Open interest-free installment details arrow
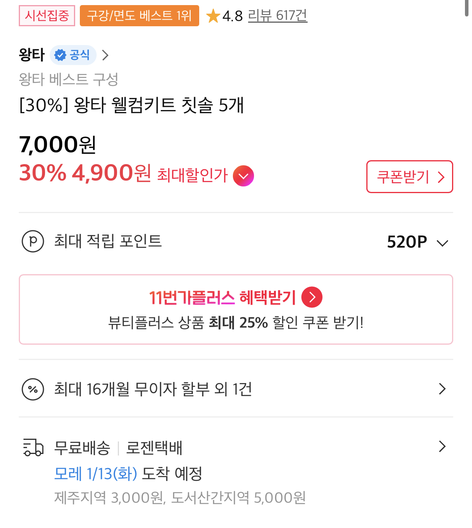This screenshot has height=528, width=472. pos(442,389)
